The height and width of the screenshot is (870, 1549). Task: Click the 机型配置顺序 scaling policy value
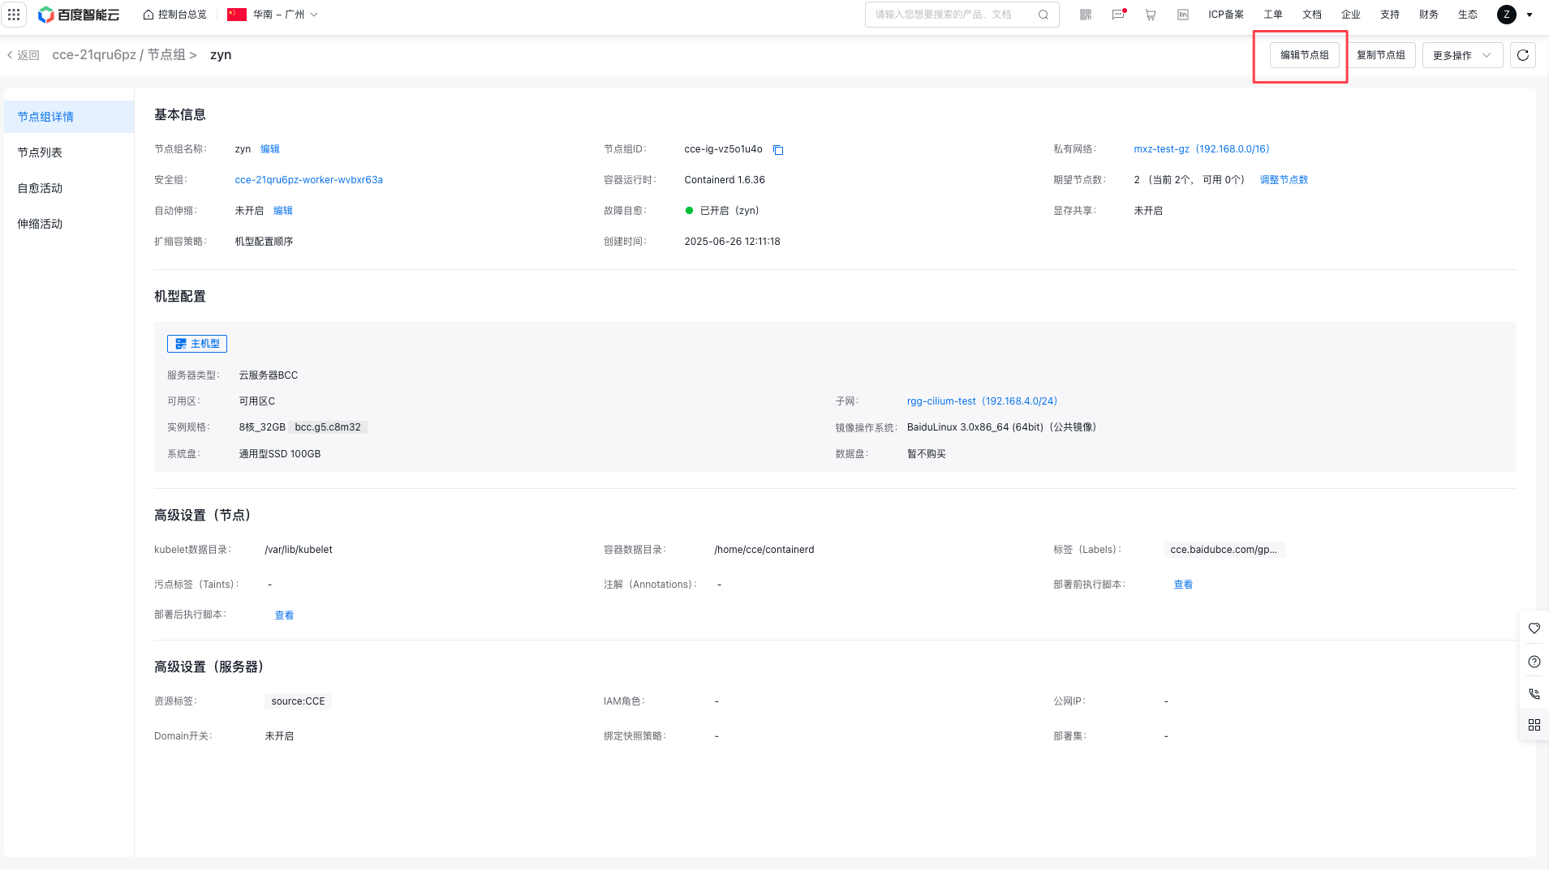(264, 242)
